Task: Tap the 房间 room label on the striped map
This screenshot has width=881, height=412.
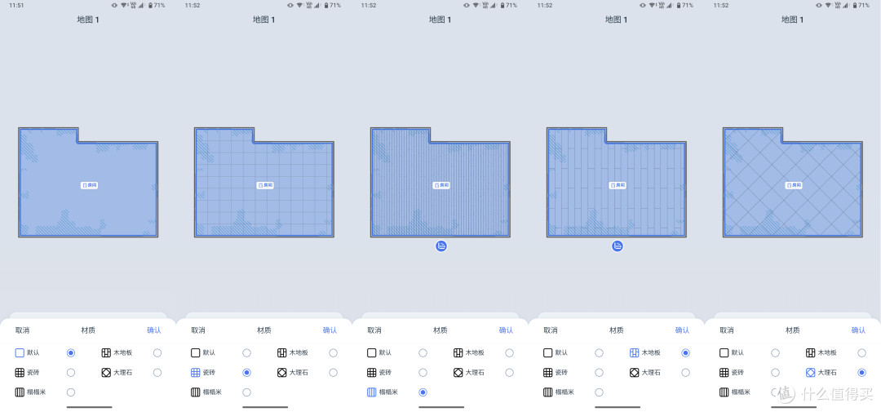Action: tap(441, 185)
